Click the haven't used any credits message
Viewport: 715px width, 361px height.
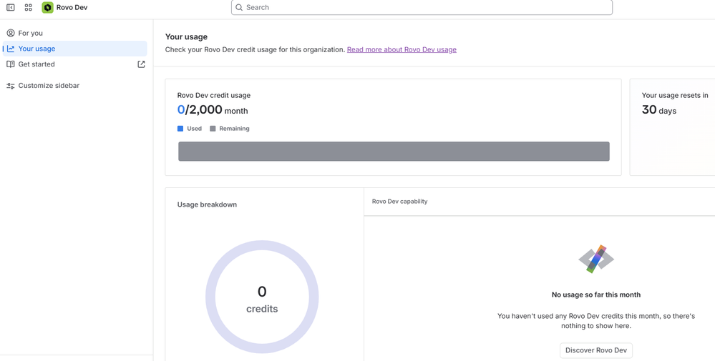(596, 321)
